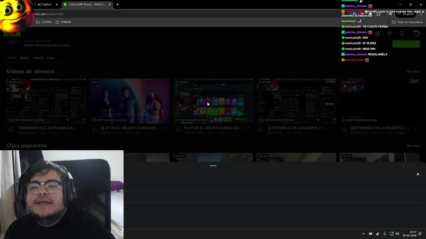This screenshot has width=426, height=239.
Task: Open options menu for 58:11 'SLOT EN EL MEJOR CASINO' video
Action: (x=165, y=128)
